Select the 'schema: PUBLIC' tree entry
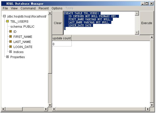This screenshot has height=113, width=156. (22, 27)
